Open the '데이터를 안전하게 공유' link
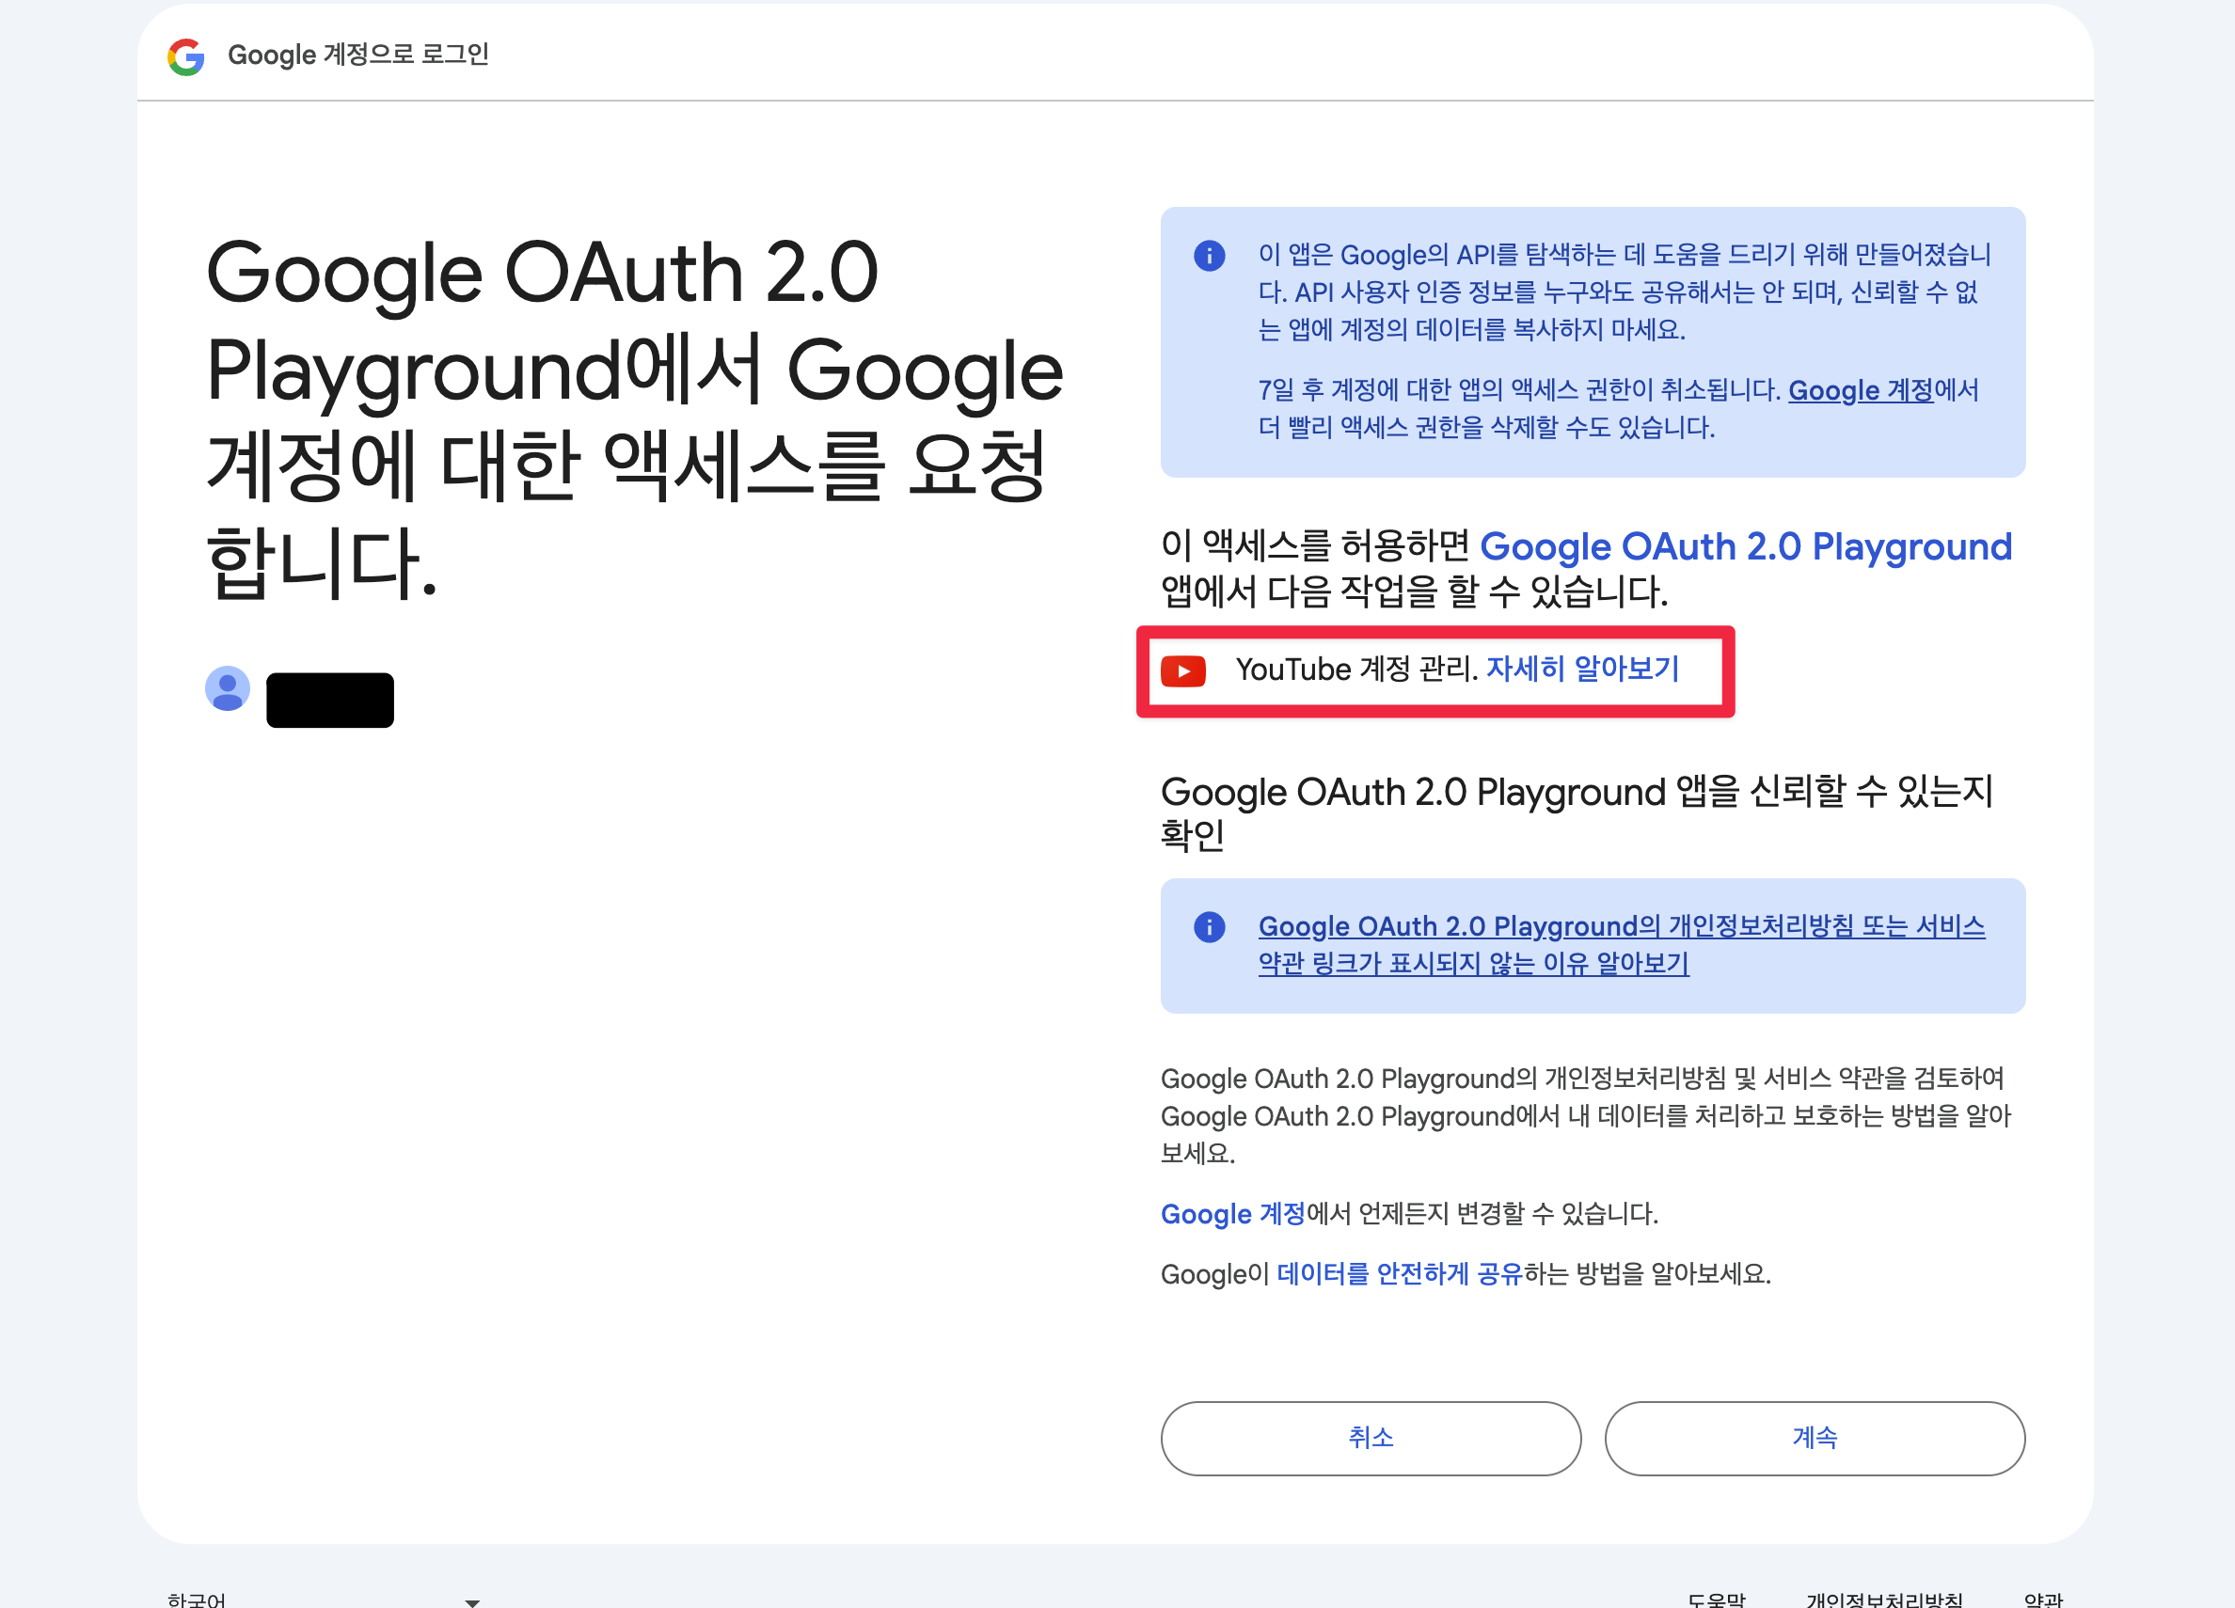 (x=1400, y=1274)
